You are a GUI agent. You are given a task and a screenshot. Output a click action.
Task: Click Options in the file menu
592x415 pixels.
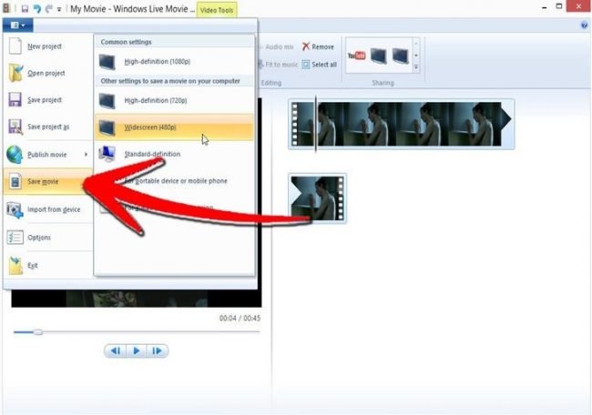coord(39,238)
